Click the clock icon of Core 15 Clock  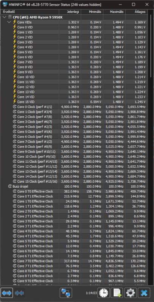point(14,181)
